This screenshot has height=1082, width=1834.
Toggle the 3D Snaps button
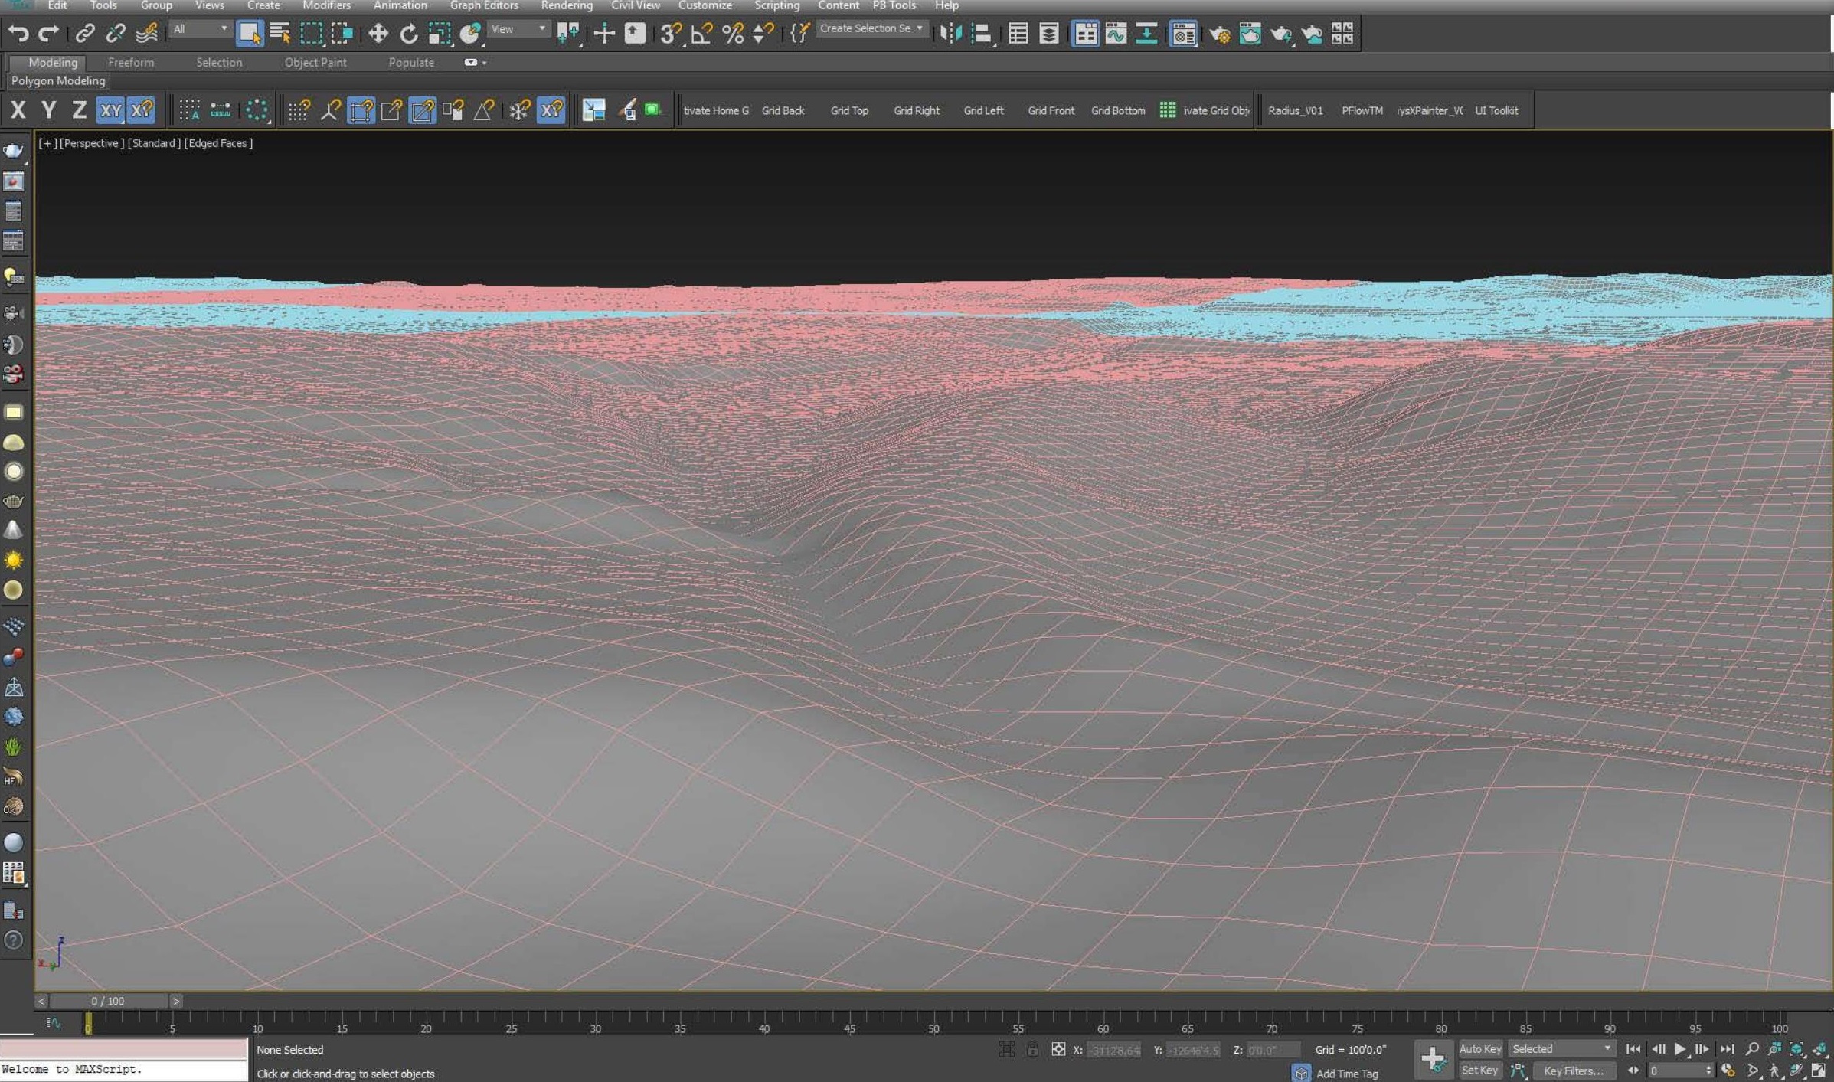[x=671, y=33]
